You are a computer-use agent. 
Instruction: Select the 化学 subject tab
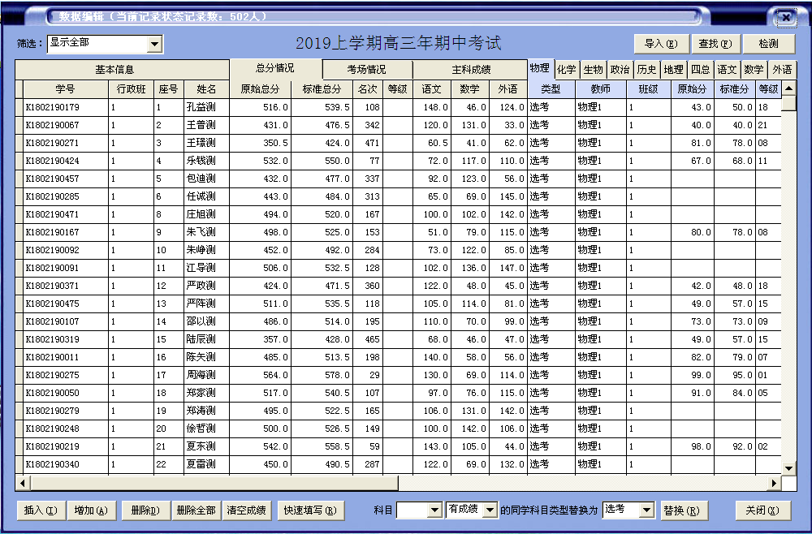click(567, 70)
